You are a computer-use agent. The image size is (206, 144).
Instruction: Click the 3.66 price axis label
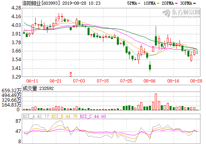pos(16,51)
